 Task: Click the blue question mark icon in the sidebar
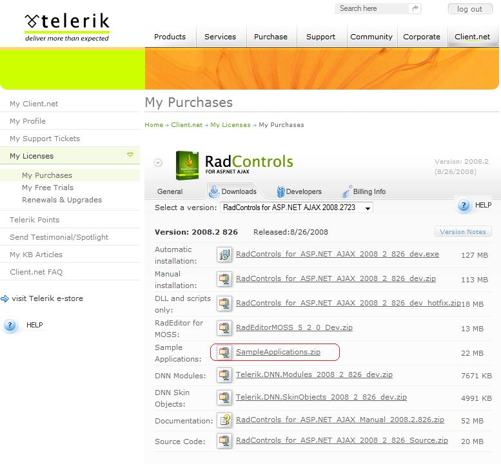(x=10, y=325)
